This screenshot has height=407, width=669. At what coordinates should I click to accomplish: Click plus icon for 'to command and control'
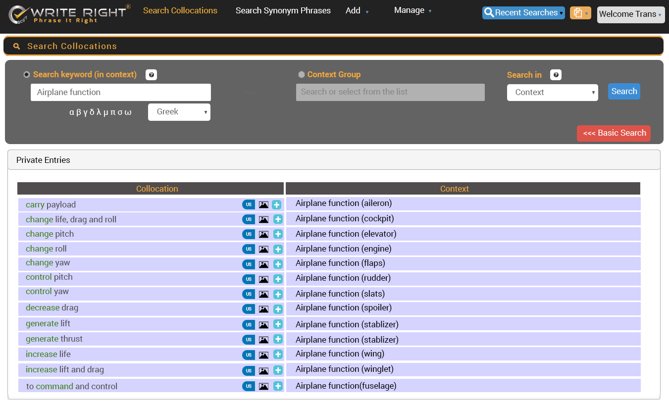pos(278,386)
